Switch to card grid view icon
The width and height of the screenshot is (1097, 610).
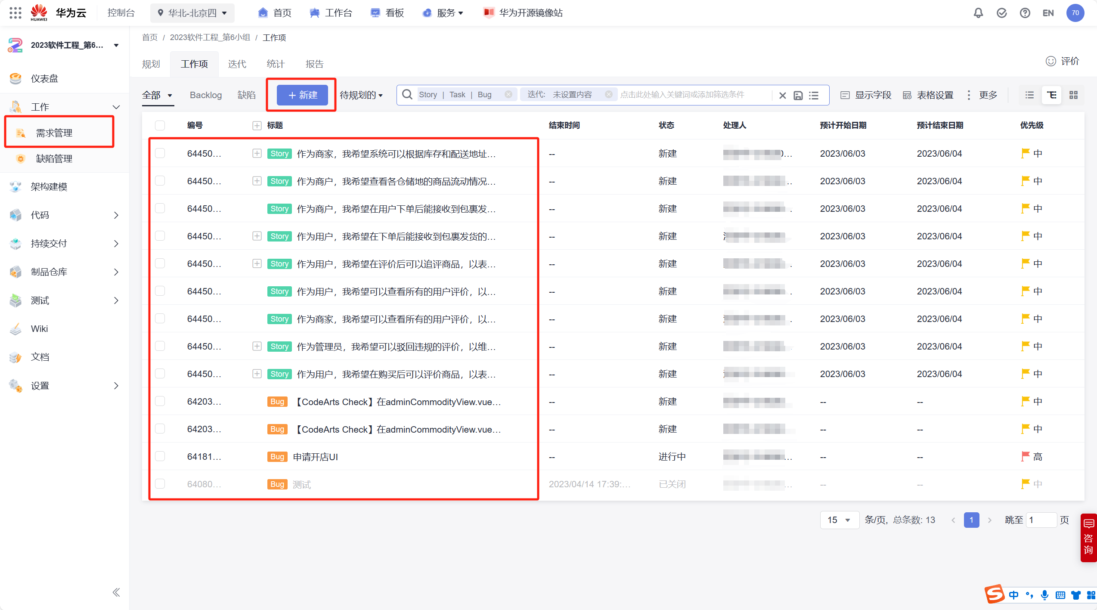(1073, 95)
